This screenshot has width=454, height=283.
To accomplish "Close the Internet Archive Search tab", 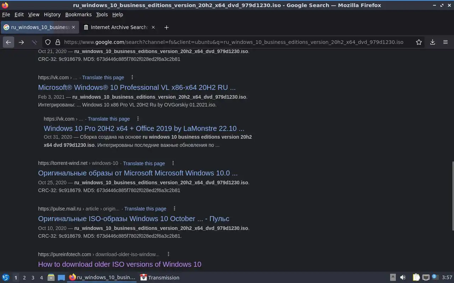I will 153,27.
